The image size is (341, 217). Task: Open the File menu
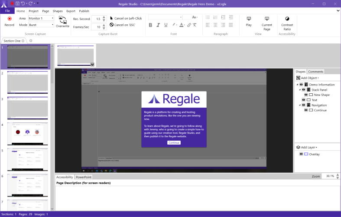tap(7, 11)
